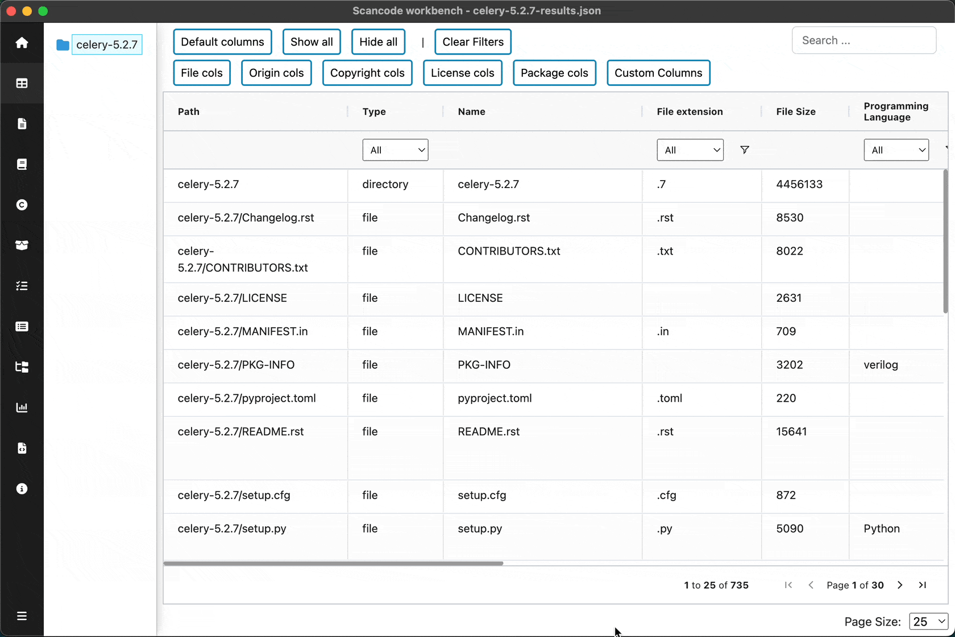The height and width of the screenshot is (637, 955).
Task: Click the verilog language cell
Action: click(x=896, y=365)
